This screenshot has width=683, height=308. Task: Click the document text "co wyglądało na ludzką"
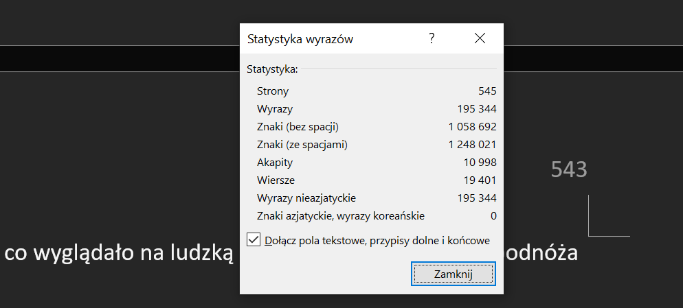pos(120,253)
